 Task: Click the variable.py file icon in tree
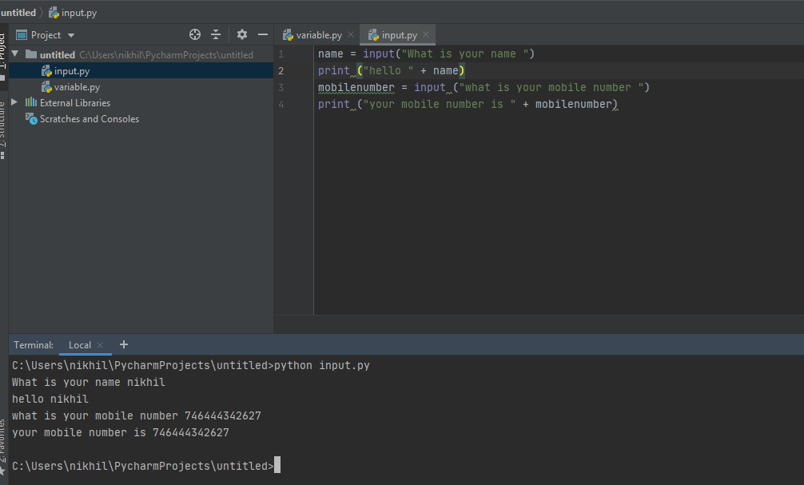(46, 87)
